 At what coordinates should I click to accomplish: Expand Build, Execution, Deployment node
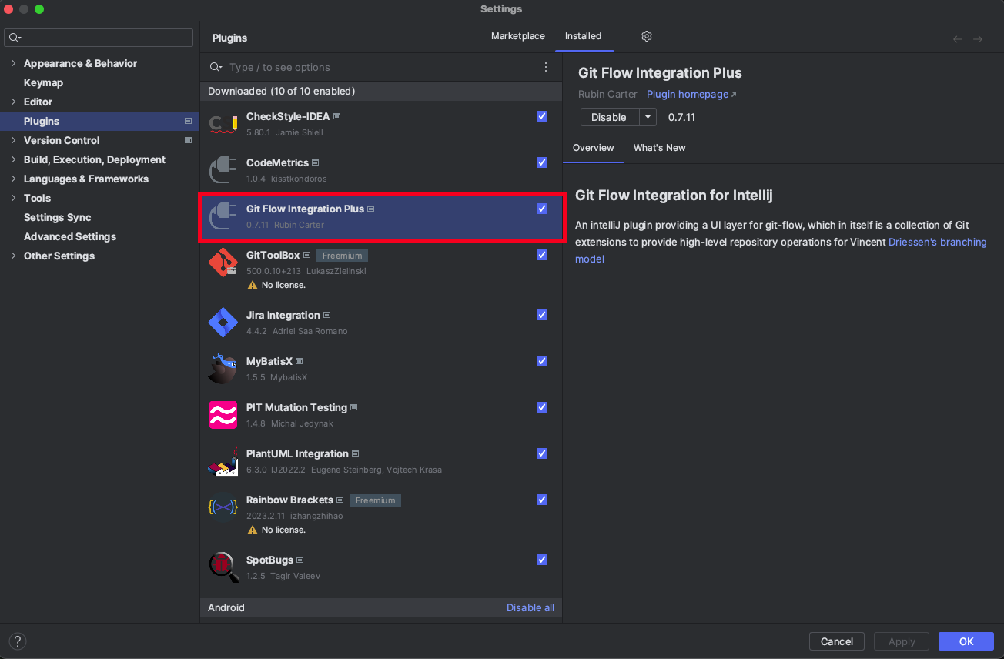tap(13, 159)
